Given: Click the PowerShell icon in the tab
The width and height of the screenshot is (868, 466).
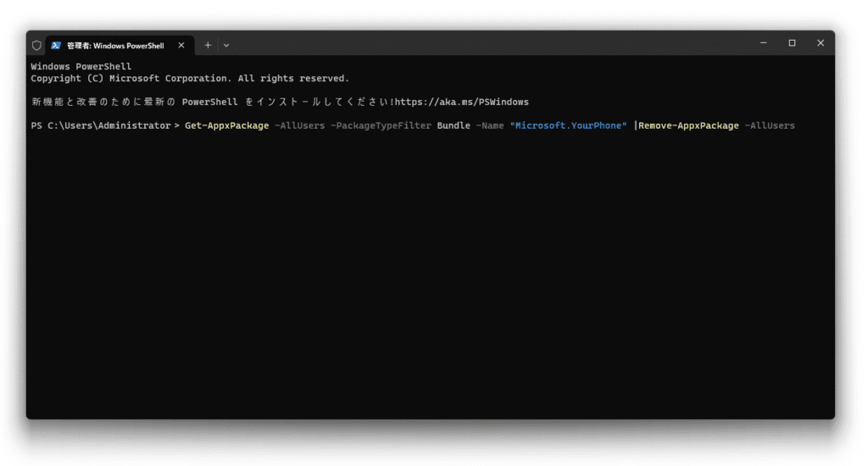Looking at the screenshot, I should [56, 46].
